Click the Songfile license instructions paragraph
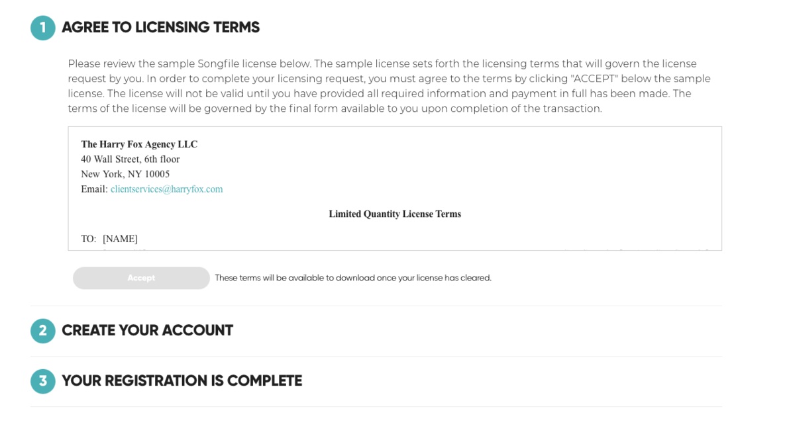 [389, 86]
